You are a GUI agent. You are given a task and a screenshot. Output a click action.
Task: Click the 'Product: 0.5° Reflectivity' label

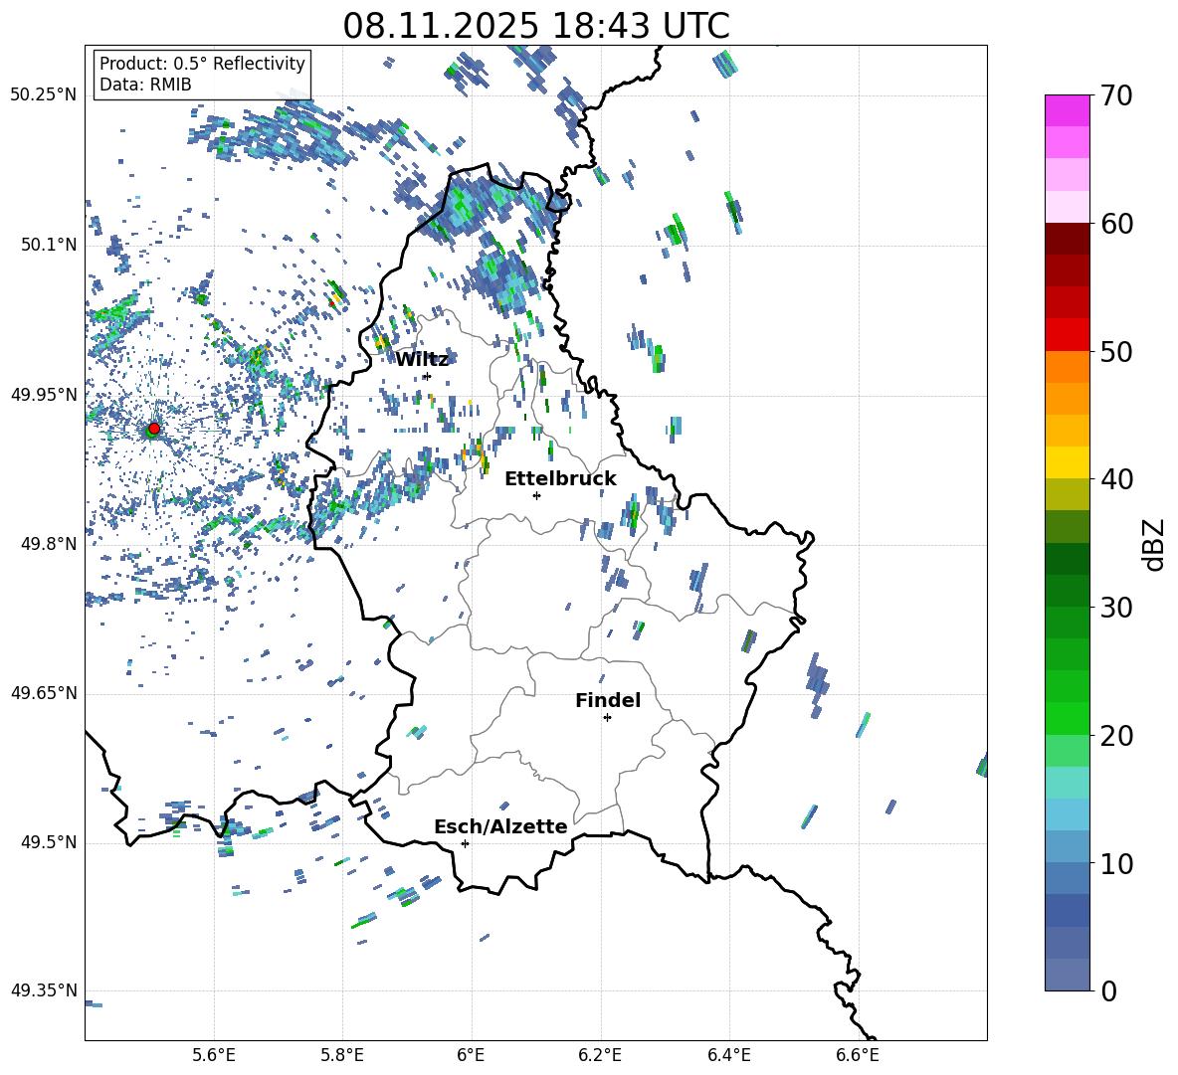[x=202, y=63]
